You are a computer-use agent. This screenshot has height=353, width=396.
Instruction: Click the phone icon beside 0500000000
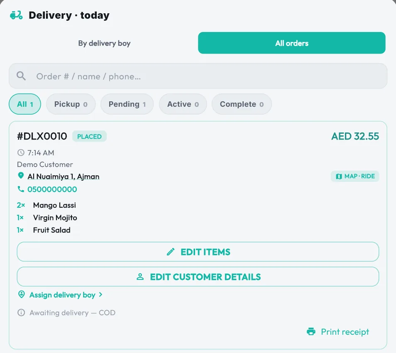click(21, 189)
